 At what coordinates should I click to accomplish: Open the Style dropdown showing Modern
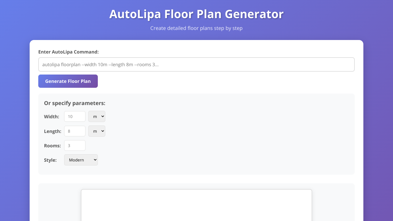[81, 160]
